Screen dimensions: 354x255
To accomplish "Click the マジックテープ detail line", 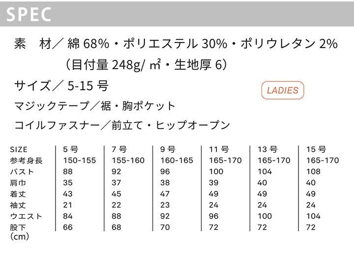I will pos(95,105).
